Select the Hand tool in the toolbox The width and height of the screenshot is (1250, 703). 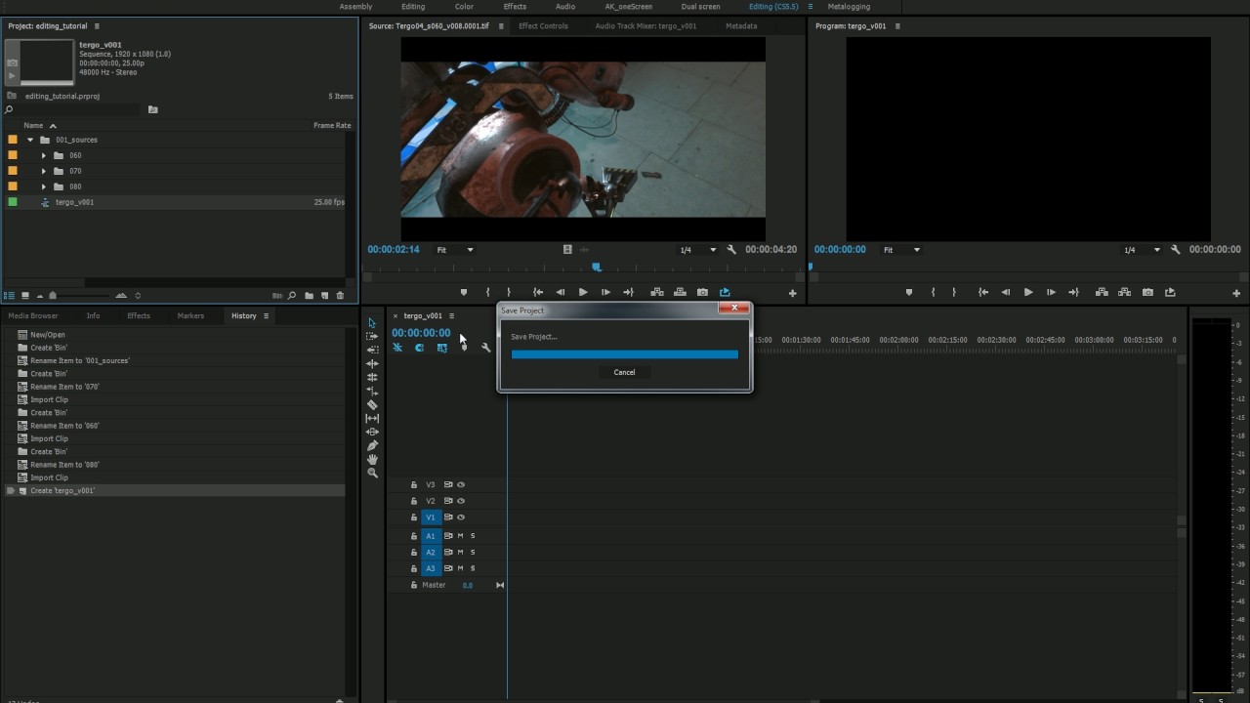pos(372,459)
